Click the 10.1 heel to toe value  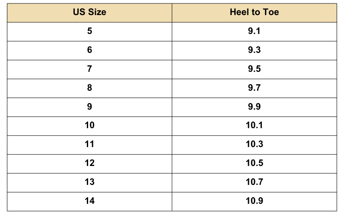coord(254,125)
